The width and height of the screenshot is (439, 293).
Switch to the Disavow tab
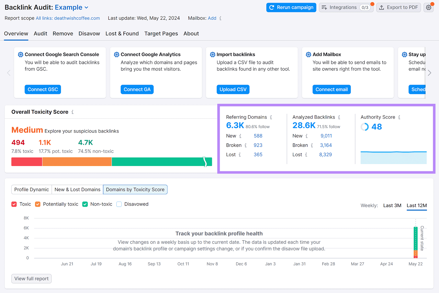pyautogui.click(x=89, y=34)
